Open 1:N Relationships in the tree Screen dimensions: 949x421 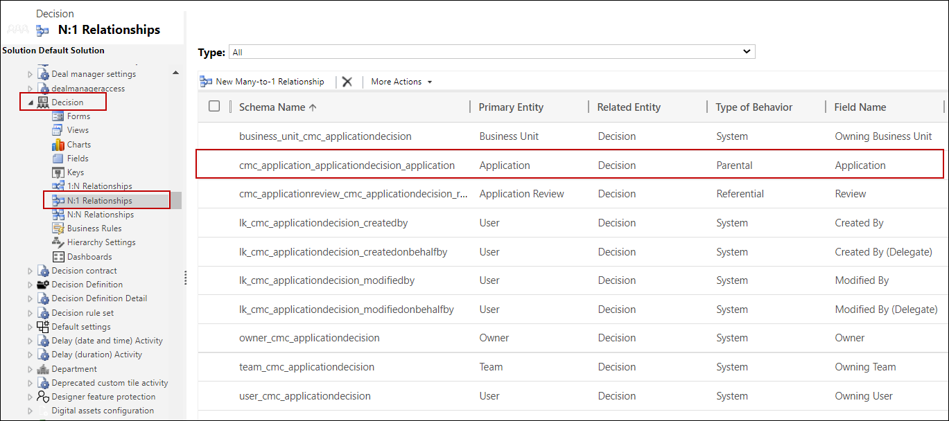coord(99,186)
